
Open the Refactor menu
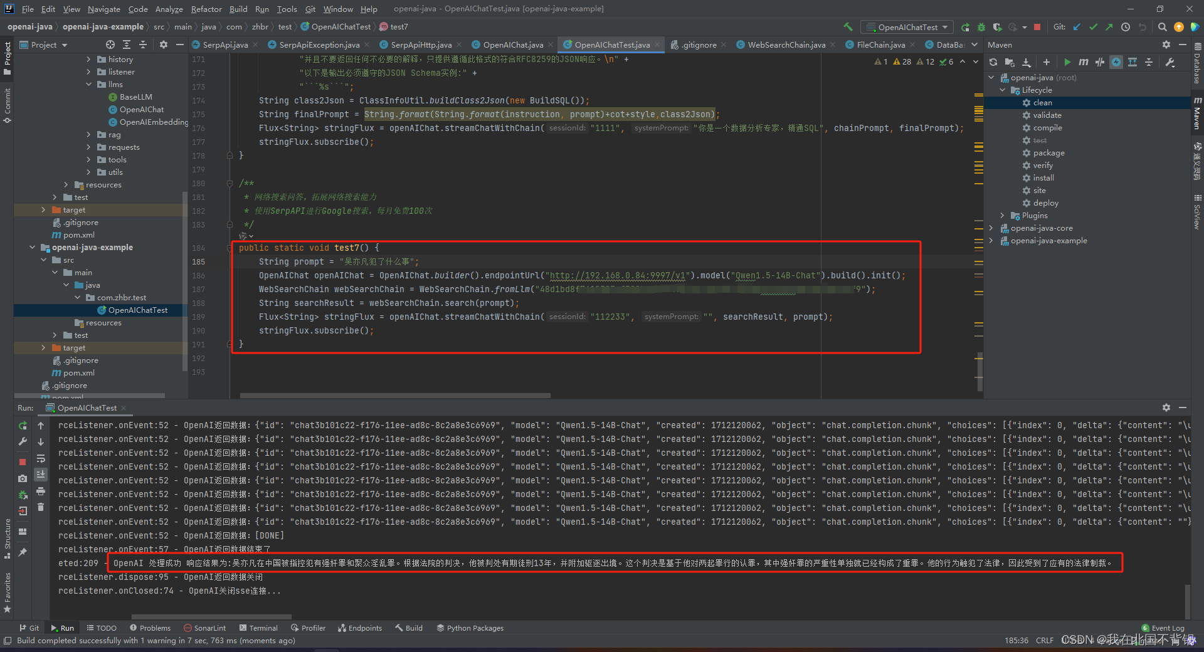click(206, 9)
